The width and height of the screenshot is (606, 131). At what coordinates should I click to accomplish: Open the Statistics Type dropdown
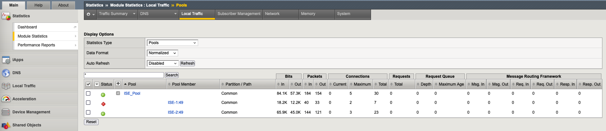tap(172, 43)
